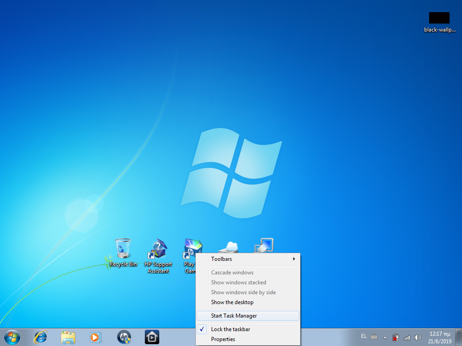Select the Recycle Bin desktop icon
This screenshot has width=462, height=346.
(123, 253)
